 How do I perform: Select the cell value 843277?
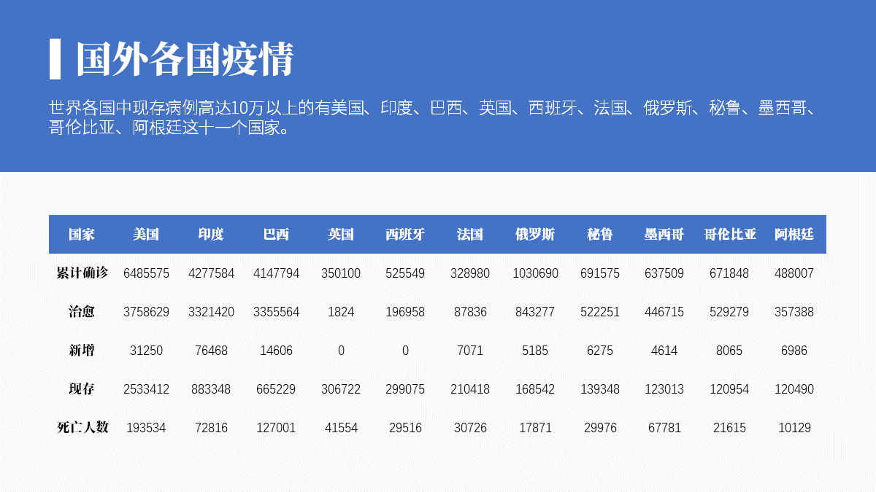pos(535,312)
